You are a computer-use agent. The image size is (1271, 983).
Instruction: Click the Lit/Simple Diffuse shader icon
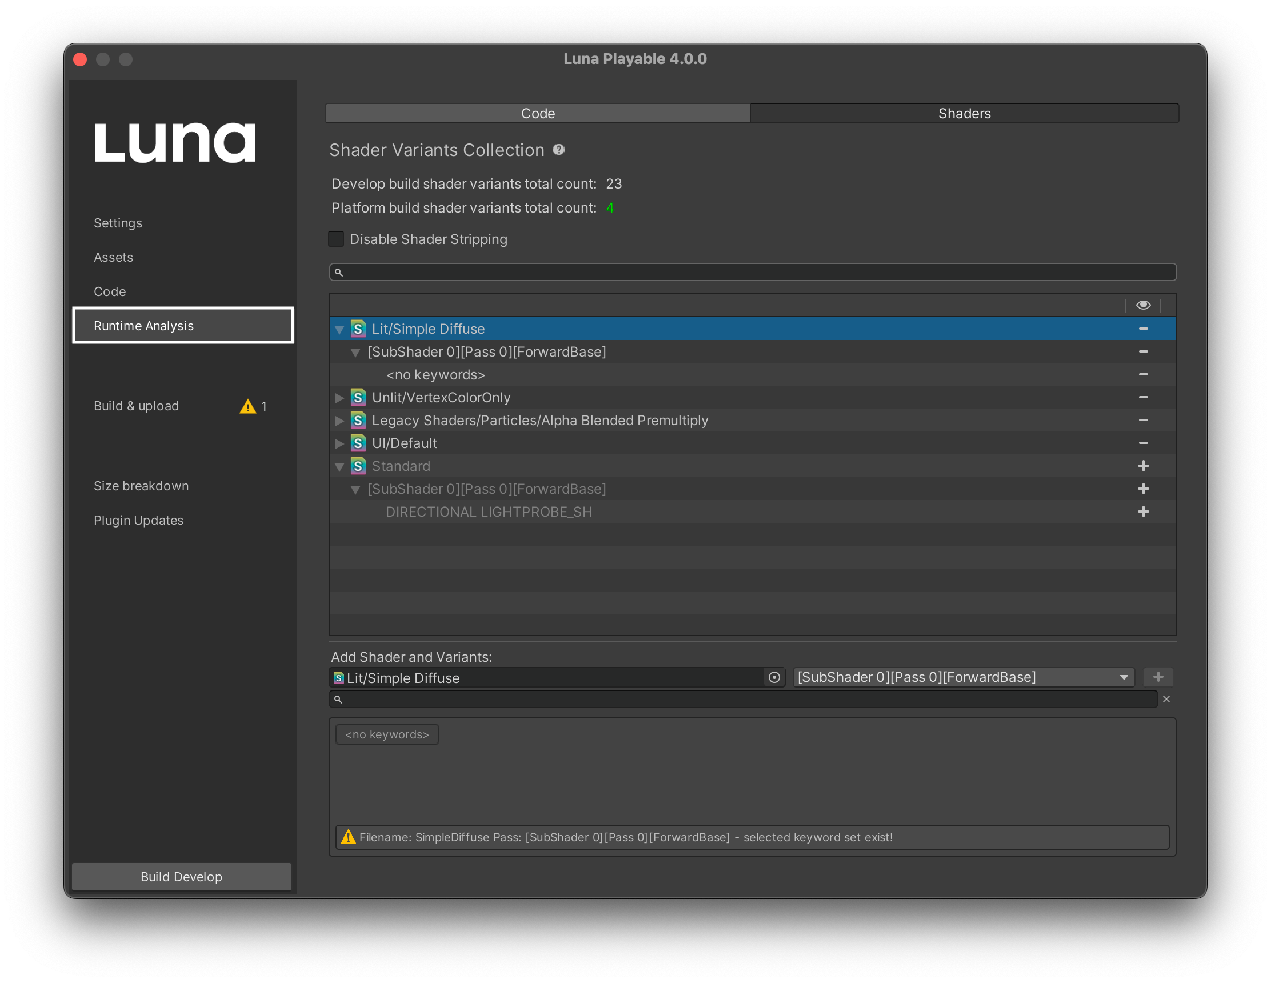point(358,329)
